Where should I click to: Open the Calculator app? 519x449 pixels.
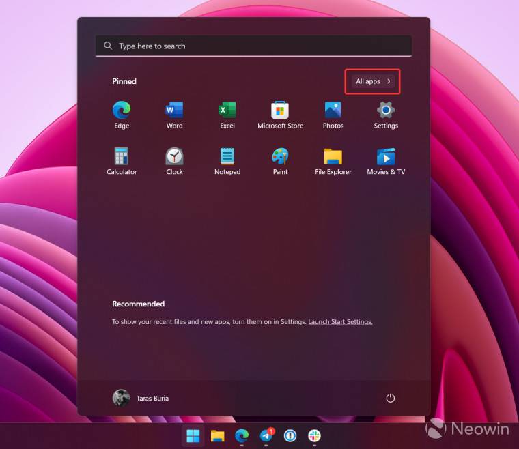pos(122,161)
